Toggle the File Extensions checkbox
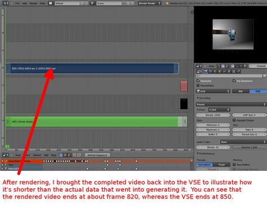The width and height of the screenshot is (267, 212). pos(234,81)
